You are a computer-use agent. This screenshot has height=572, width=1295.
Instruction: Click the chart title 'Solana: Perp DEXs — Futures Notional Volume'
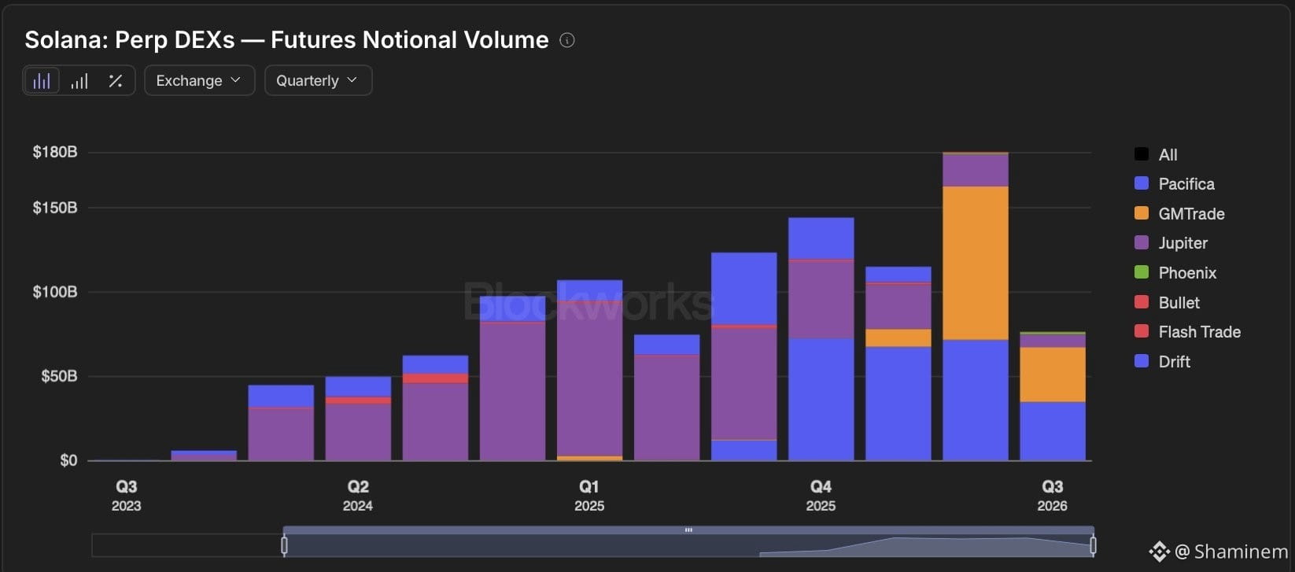point(286,40)
